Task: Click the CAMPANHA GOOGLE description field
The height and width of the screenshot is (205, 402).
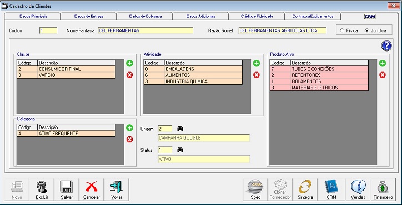Action: (x=204, y=138)
